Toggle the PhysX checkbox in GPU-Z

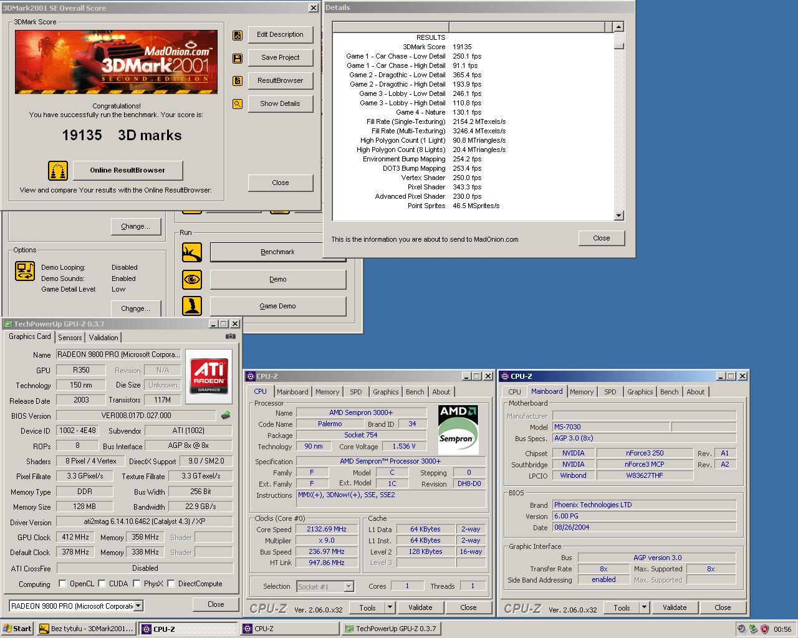point(137,584)
